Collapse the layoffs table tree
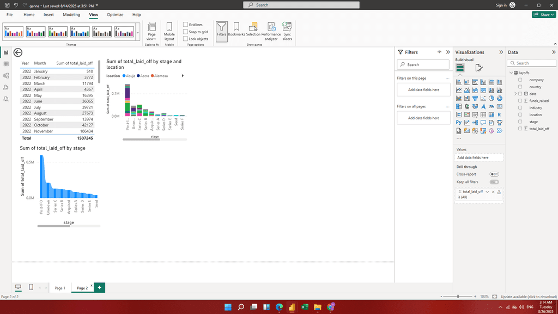The image size is (558, 314). pyautogui.click(x=511, y=73)
